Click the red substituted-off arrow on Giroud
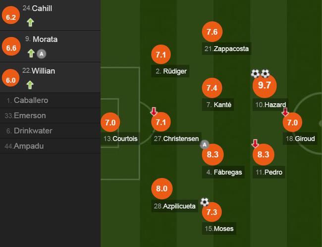322x247 pixels. (x=285, y=112)
